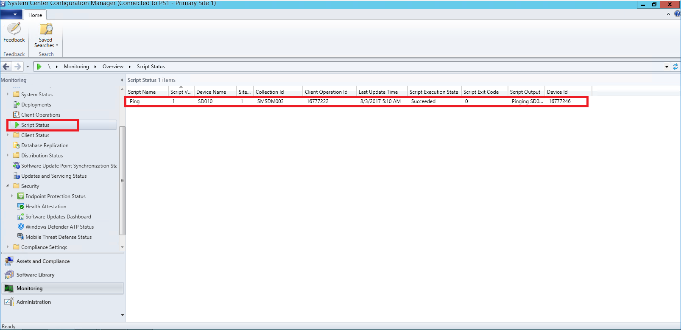Viewport: 681px width, 330px height.
Task: Click the System Status folder icon
Action: pos(17,94)
